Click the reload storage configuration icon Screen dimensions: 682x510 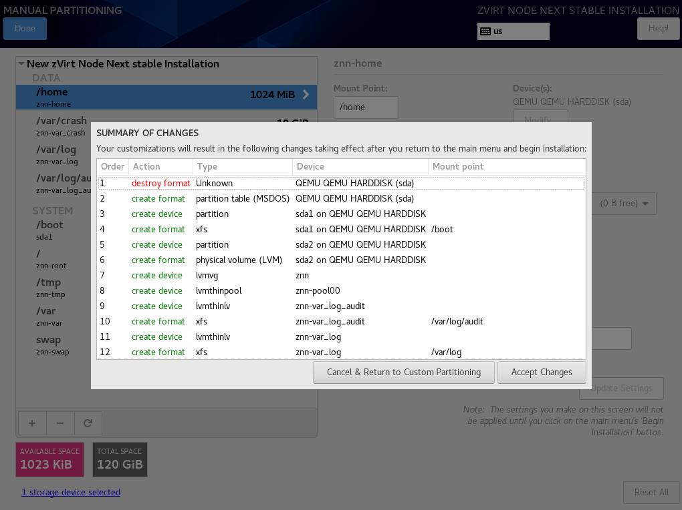[x=88, y=423]
